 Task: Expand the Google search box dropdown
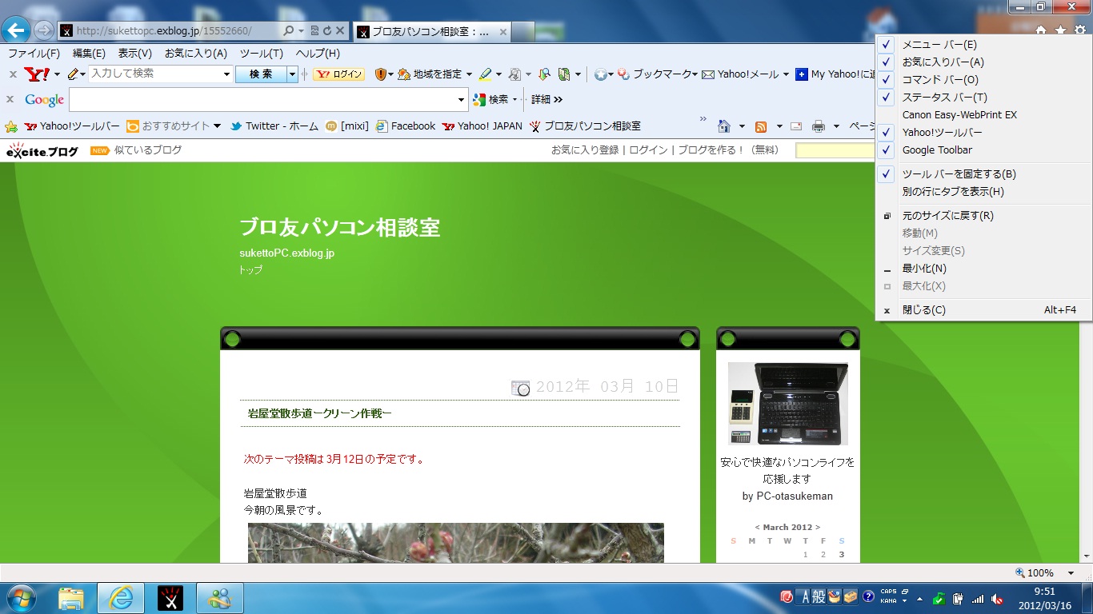click(461, 100)
